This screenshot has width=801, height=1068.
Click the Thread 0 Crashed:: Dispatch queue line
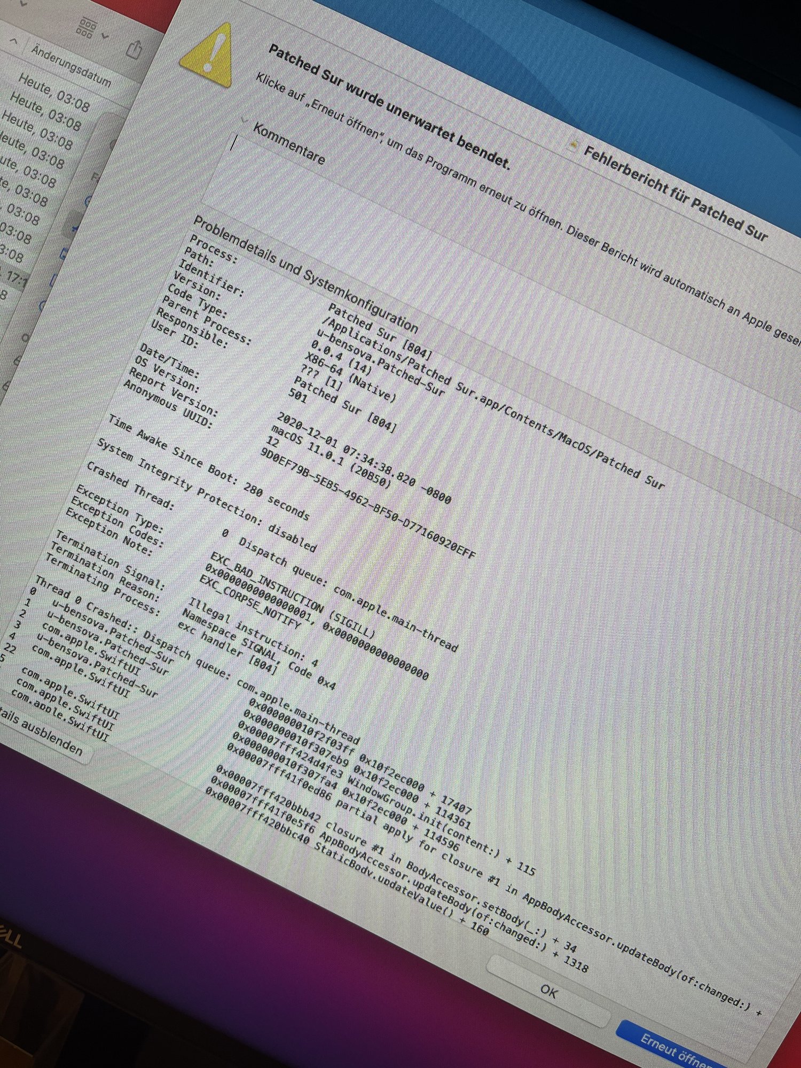pyautogui.click(x=198, y=660)
